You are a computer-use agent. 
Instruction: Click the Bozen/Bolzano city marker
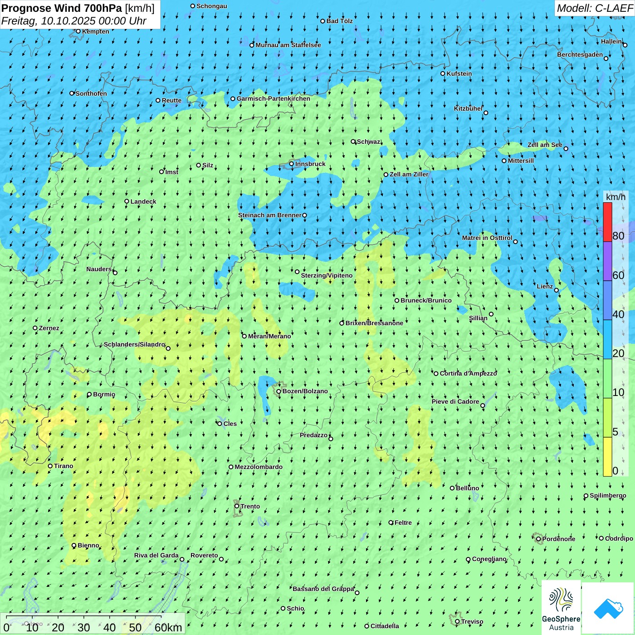(x=279, y=391)
